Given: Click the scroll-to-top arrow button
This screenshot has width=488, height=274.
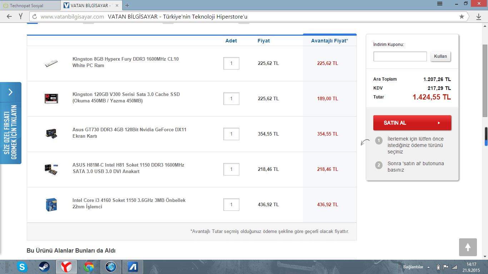Looking at the screenshot, I should click(468, 247).
